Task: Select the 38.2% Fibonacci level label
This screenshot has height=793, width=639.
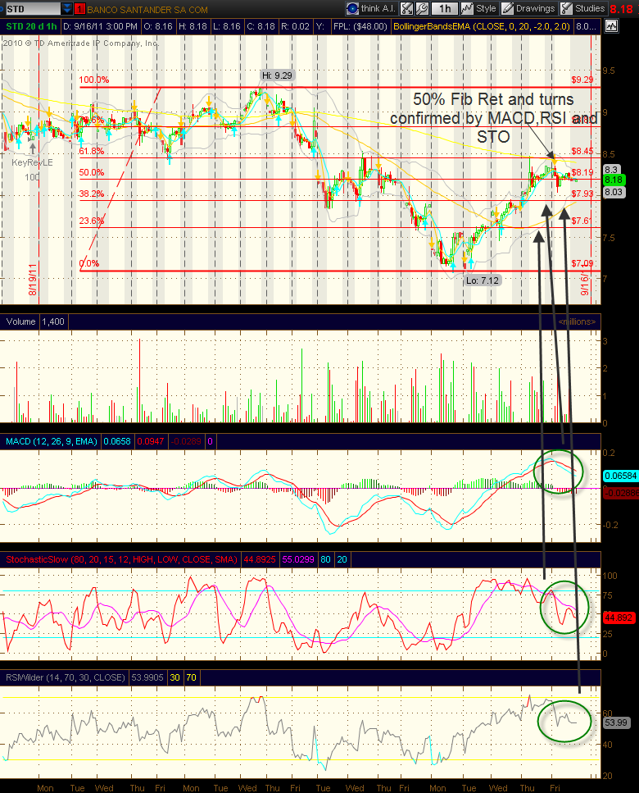Action: [92, 194]
